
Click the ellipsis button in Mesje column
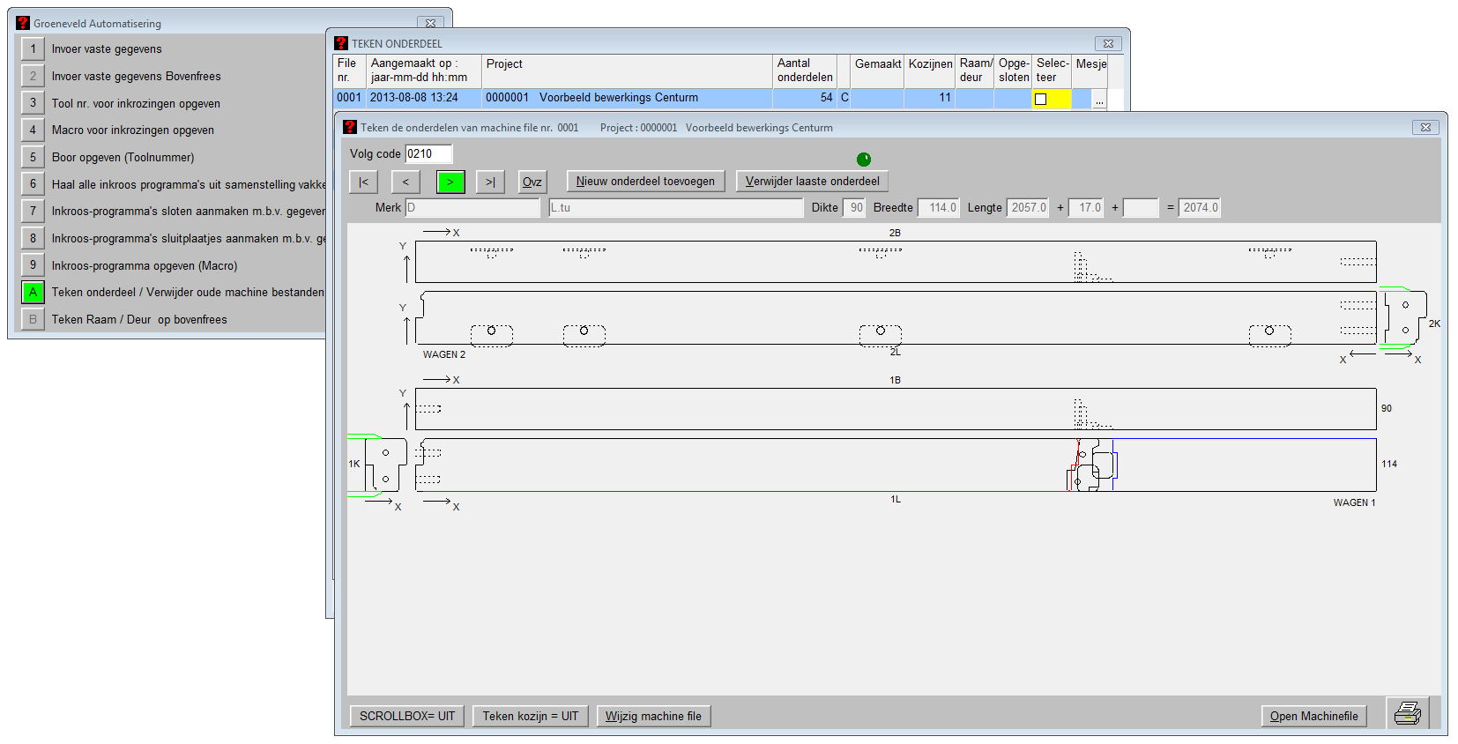(x=1099, y=100)
